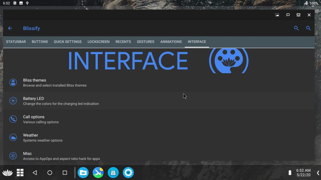Open the notepad app in taskbar
The image size is (321, 180).
[x=113, y=173]
